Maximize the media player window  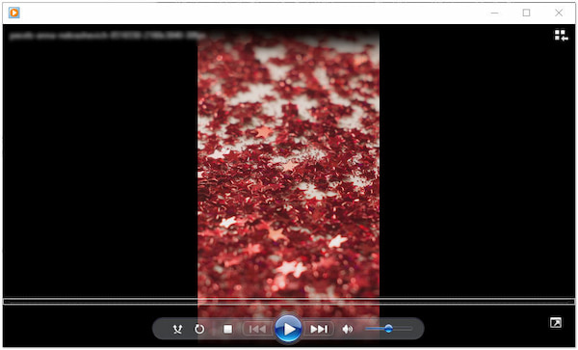[x=526, y=13]
